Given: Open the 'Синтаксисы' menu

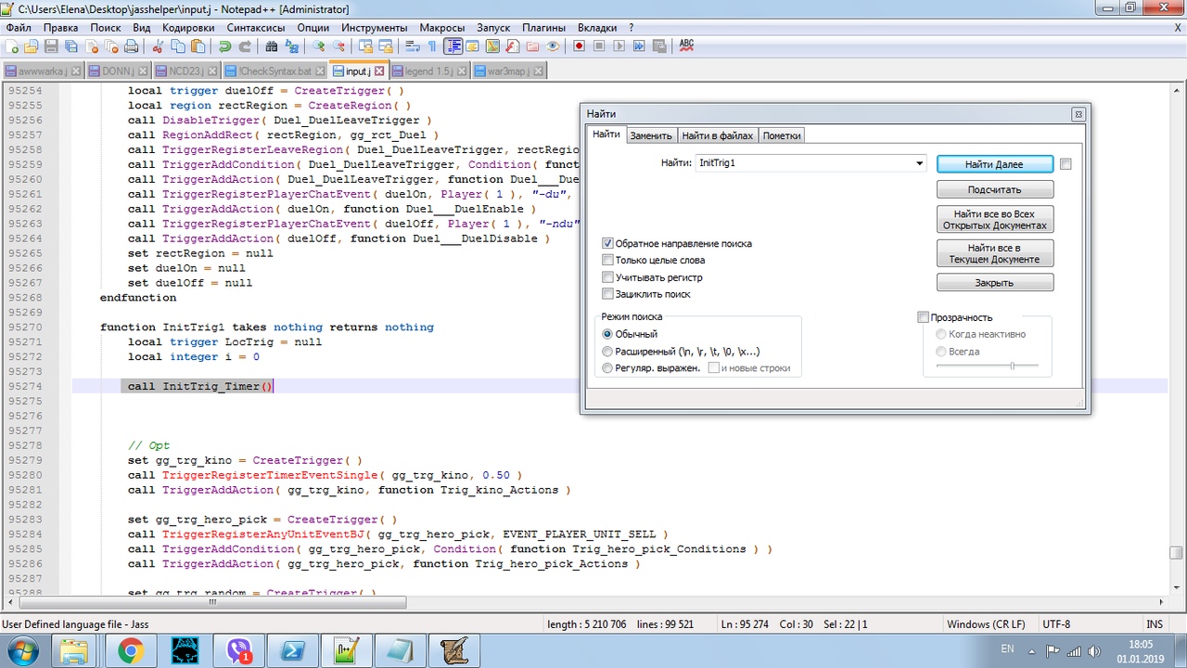Looking at the screenshot, I should pos(256,28).
